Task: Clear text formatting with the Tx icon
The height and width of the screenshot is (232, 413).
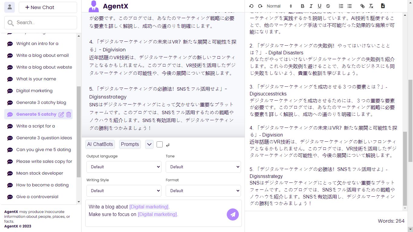Action: point(371,6)
